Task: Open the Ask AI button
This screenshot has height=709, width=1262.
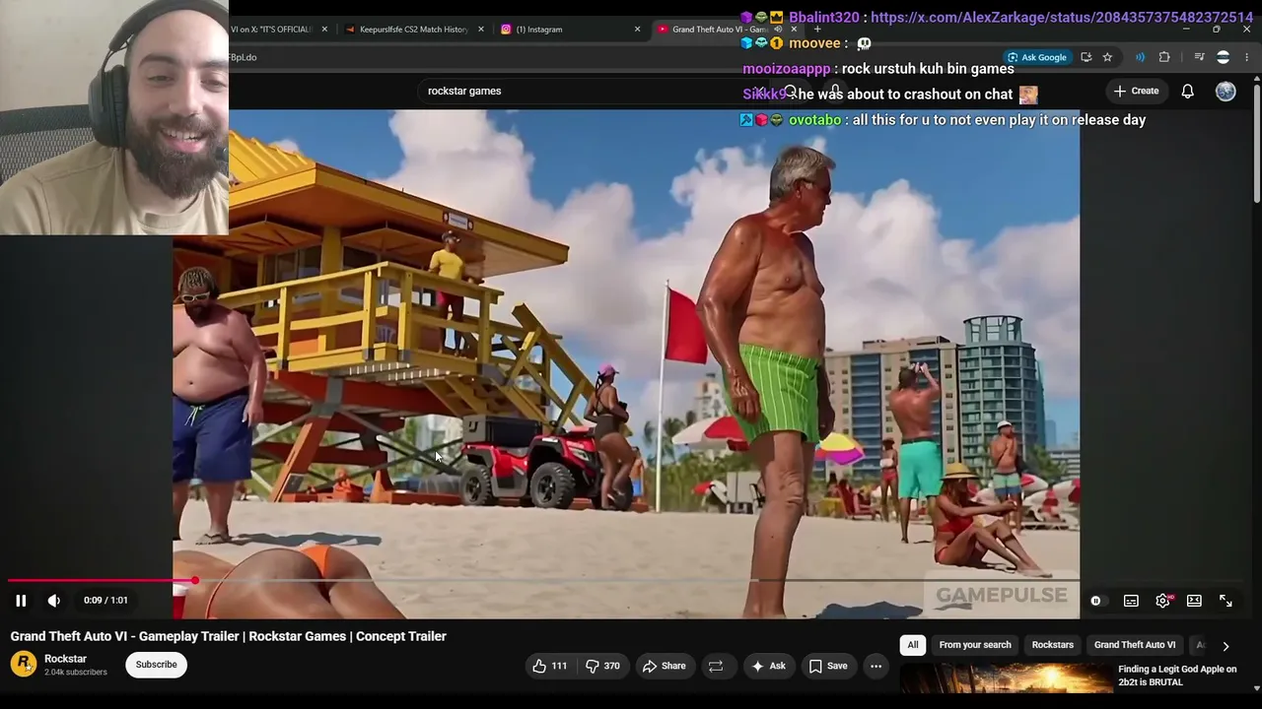Action: (x=768, y=667)
